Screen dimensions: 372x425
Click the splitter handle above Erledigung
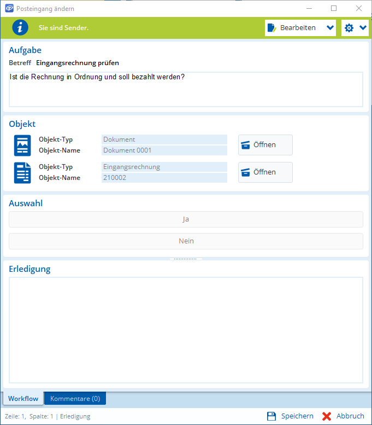point(186,259)
